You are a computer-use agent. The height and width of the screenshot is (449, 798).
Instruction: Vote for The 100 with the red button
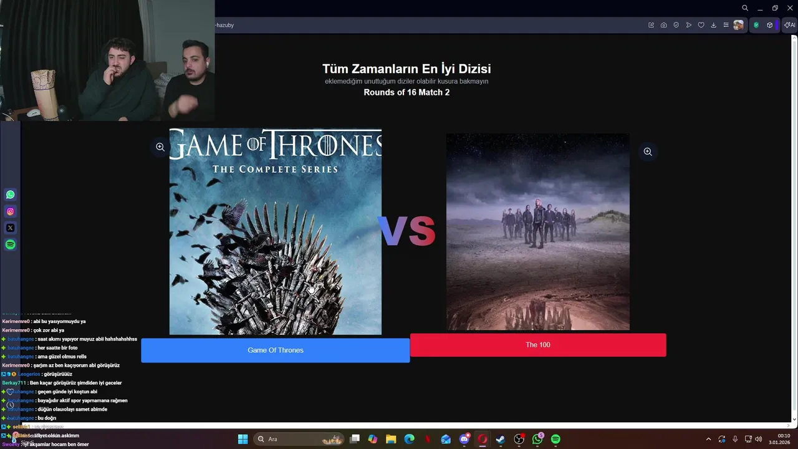point(538,345)
